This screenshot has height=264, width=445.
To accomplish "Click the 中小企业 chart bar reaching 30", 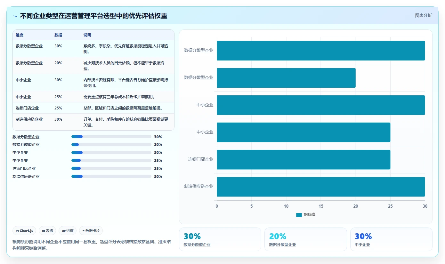I will (x=321, y=105).
